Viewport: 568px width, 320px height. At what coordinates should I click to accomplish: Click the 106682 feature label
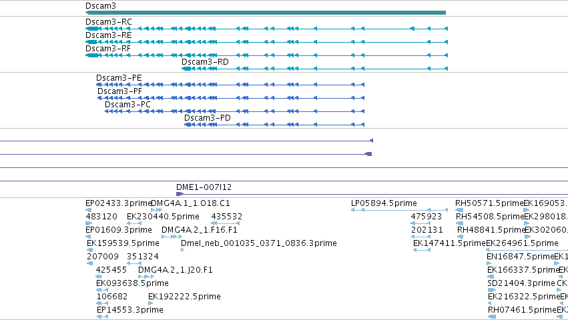pyautogui.click(x=112, y=297)
